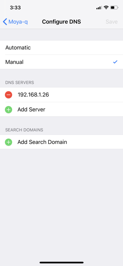Screen dimensions: 123x266
Task: Select the Automatic DNS option
Action: [61, 48]
